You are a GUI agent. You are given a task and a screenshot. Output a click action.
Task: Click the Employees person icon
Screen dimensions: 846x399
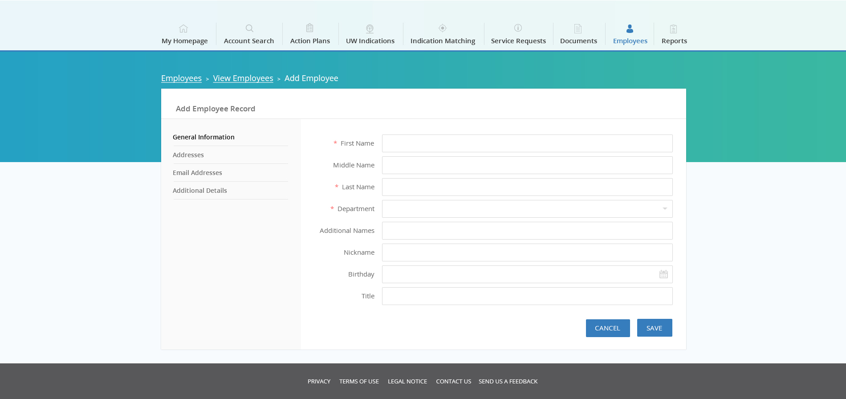tap(630, 28)
